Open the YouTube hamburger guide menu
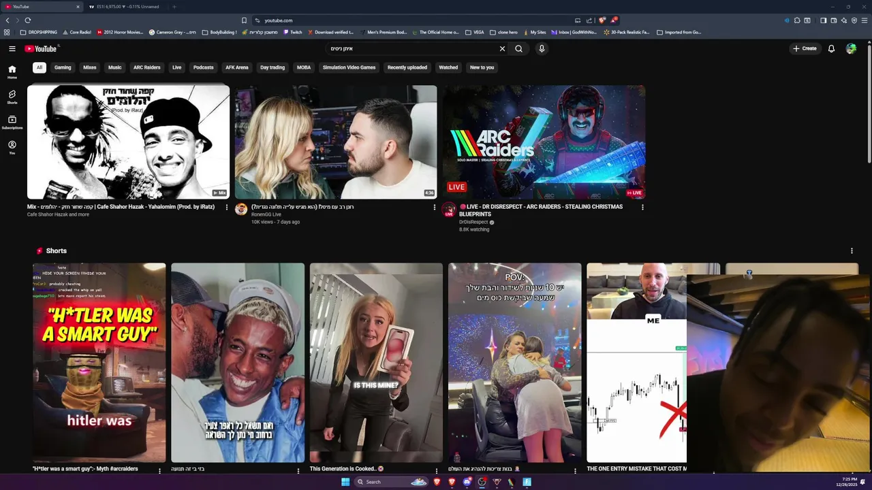The height and width of the screenshot is (490, 872). pyautogui.click(x=12, y=48)
